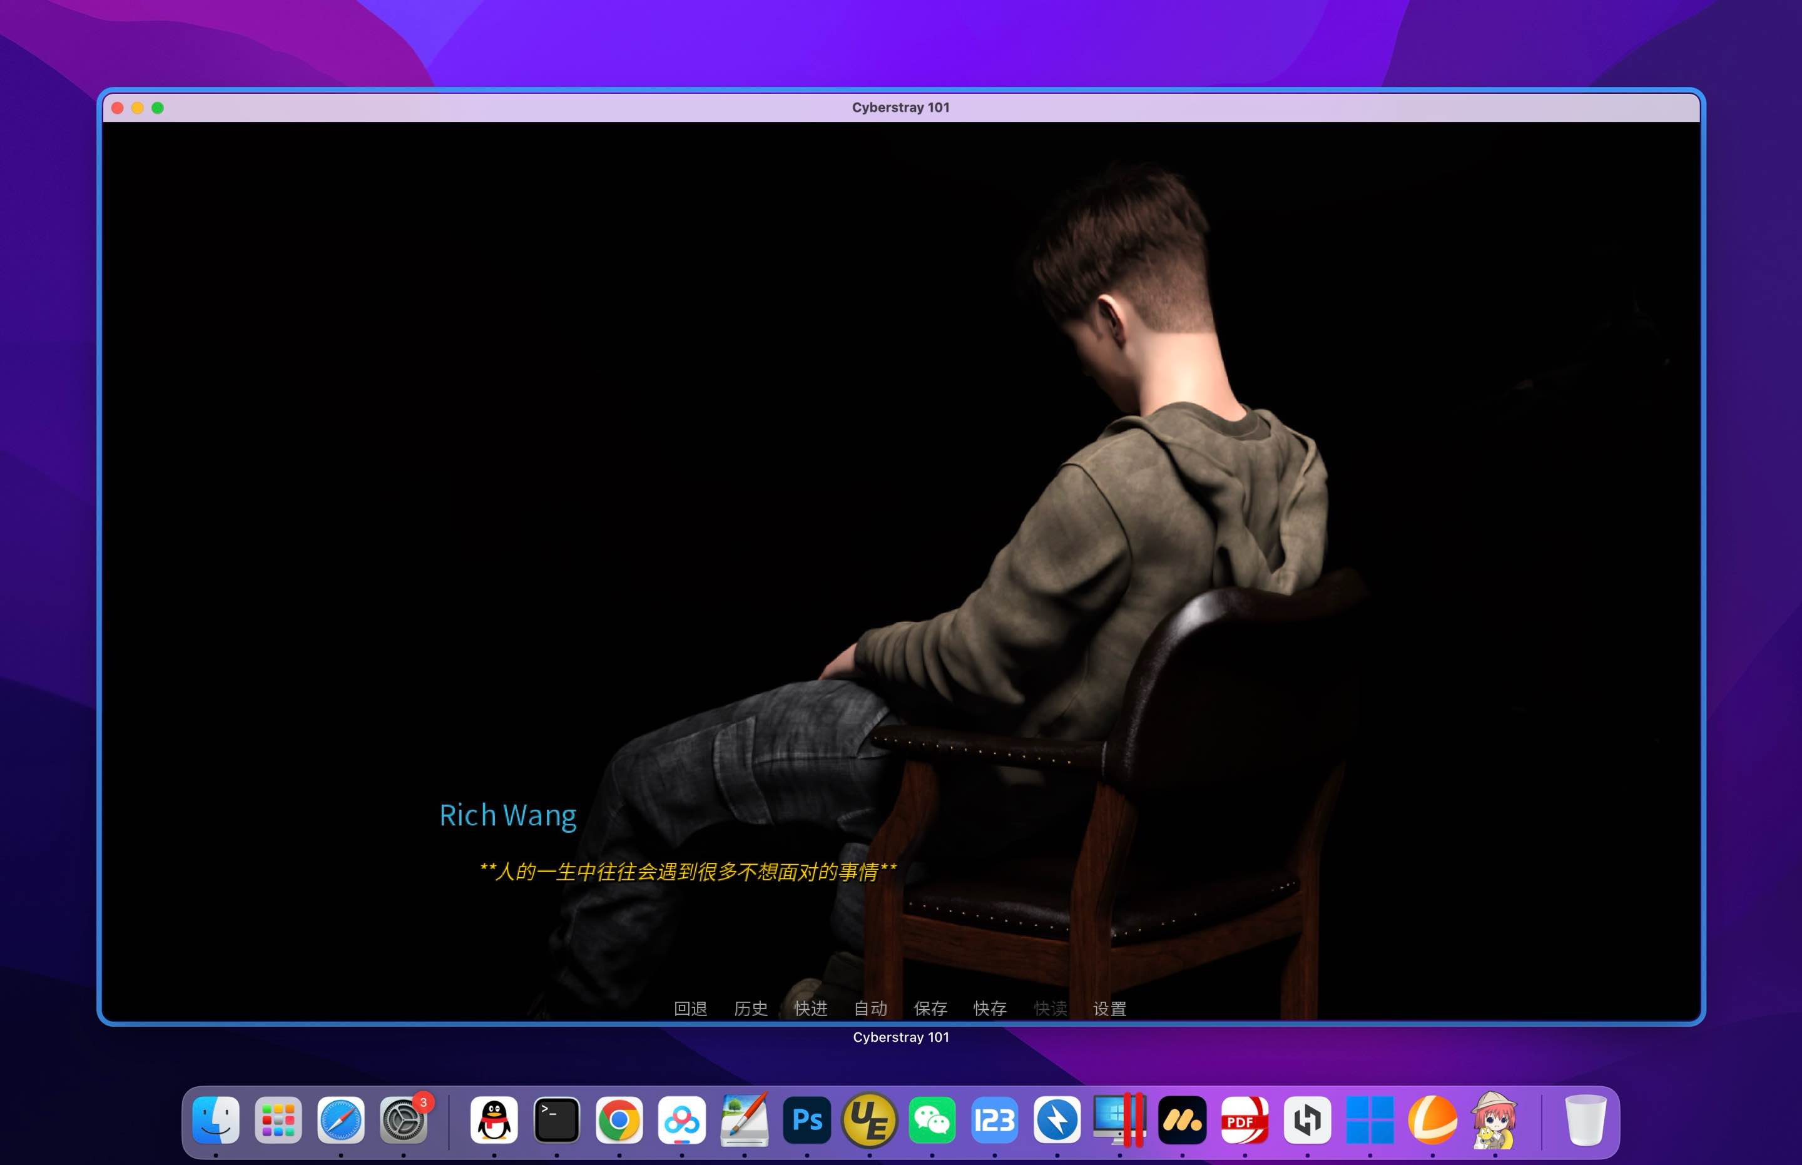Image resolution: width=1802 pixels, height=1165 pixels.
Task: Launch Google Chrome from the dock
Action: pyautogui.click(x=619, y=1119)
